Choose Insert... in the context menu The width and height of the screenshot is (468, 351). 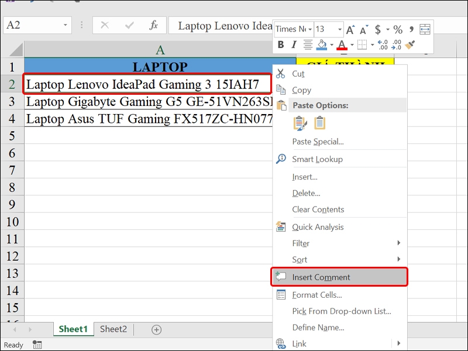tap(340, 177)
